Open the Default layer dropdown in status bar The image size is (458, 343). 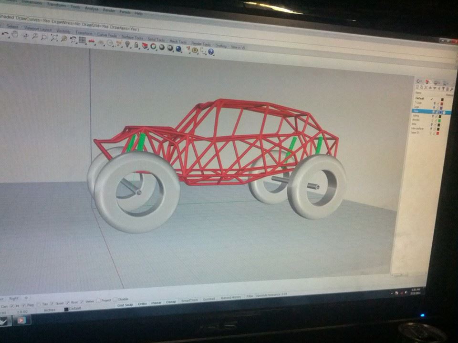(73, 309)
